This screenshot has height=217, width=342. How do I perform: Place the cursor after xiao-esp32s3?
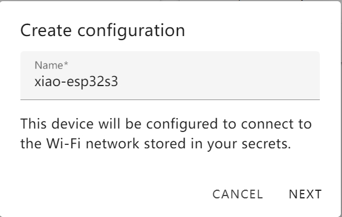[x=118, y=82]
